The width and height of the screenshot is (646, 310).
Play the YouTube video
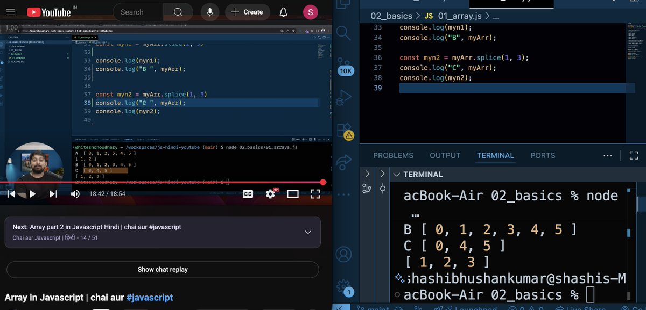point(32,194)
